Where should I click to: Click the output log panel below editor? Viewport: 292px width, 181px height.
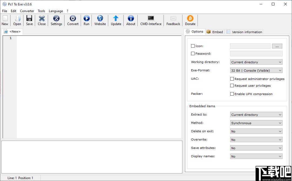[x=92, y=157]
